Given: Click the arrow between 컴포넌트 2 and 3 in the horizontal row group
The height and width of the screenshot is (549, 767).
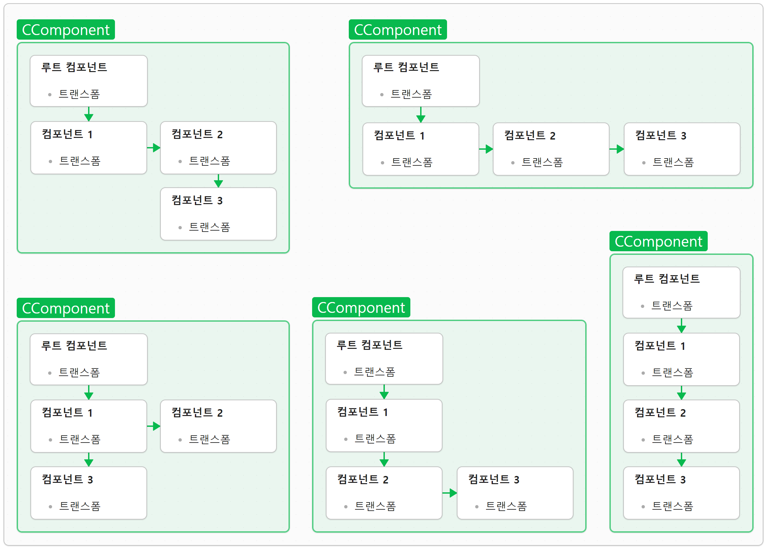Looking at the screenshot, I should coord(617,149).
